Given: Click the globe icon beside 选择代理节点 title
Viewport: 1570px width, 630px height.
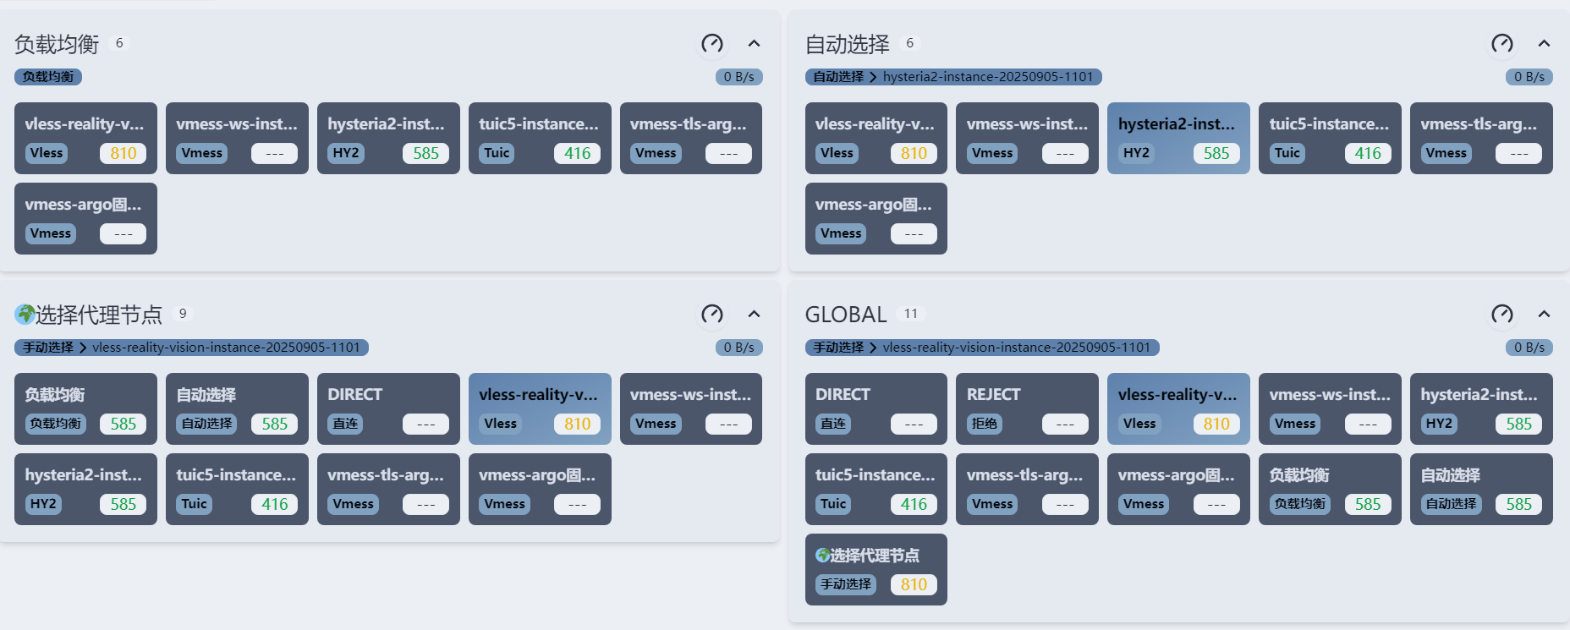Looking at the screenshot, I should click(x=25, y=315).
